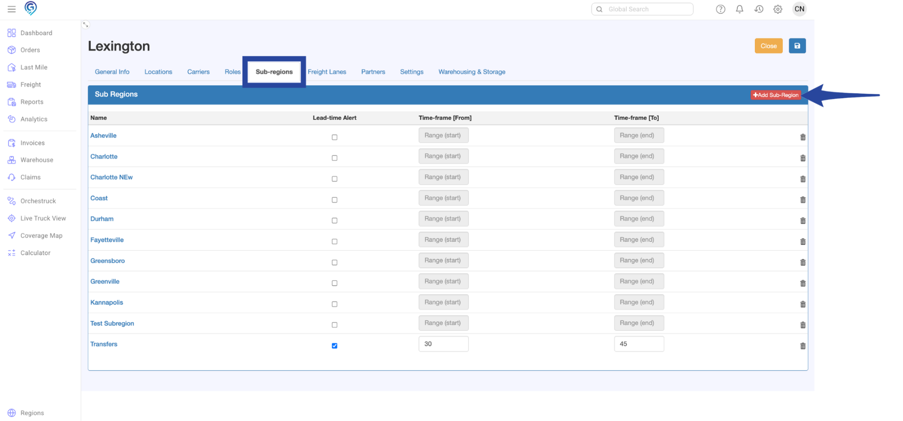Click the expand panel arrows icon
The height and width of the screenshot is (421, 903).
pos(86,25)
